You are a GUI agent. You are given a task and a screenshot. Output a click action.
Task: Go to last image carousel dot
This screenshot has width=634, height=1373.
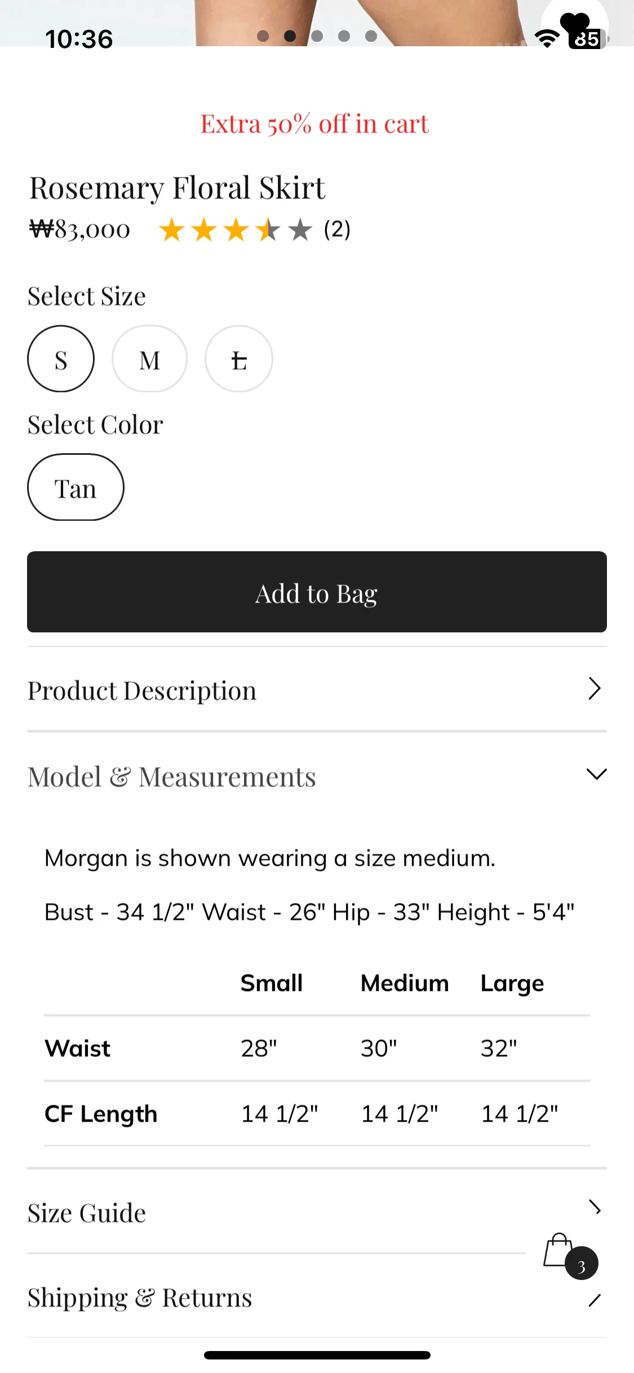pos(371,36)
